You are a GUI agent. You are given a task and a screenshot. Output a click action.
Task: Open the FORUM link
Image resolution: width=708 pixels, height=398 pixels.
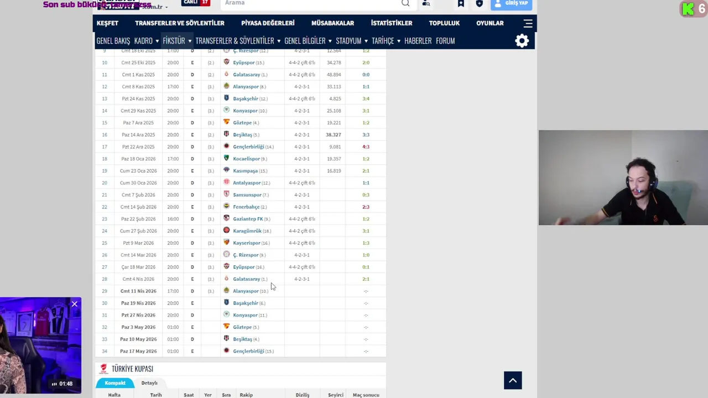click(x=445, y=41)
